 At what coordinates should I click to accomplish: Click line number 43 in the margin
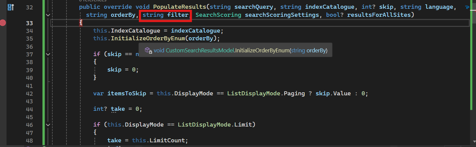tap(29, 101)
